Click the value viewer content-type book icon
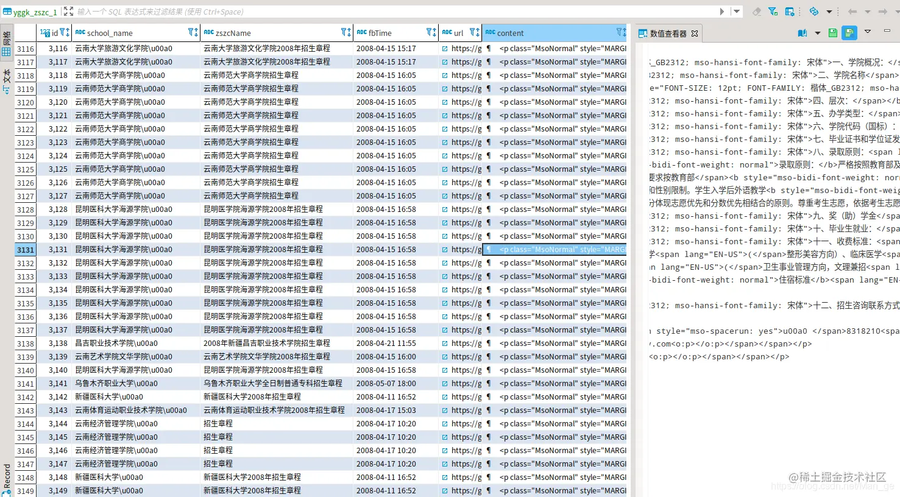The height and width of the screenshot is (497, 900). [x=803, y=33]
